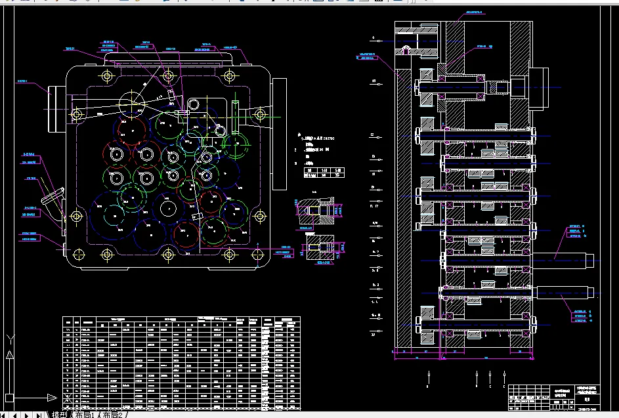Switch to the 模型 (Model) tab
Viewport: 619px width, 418px height.
tap(60, 415)
